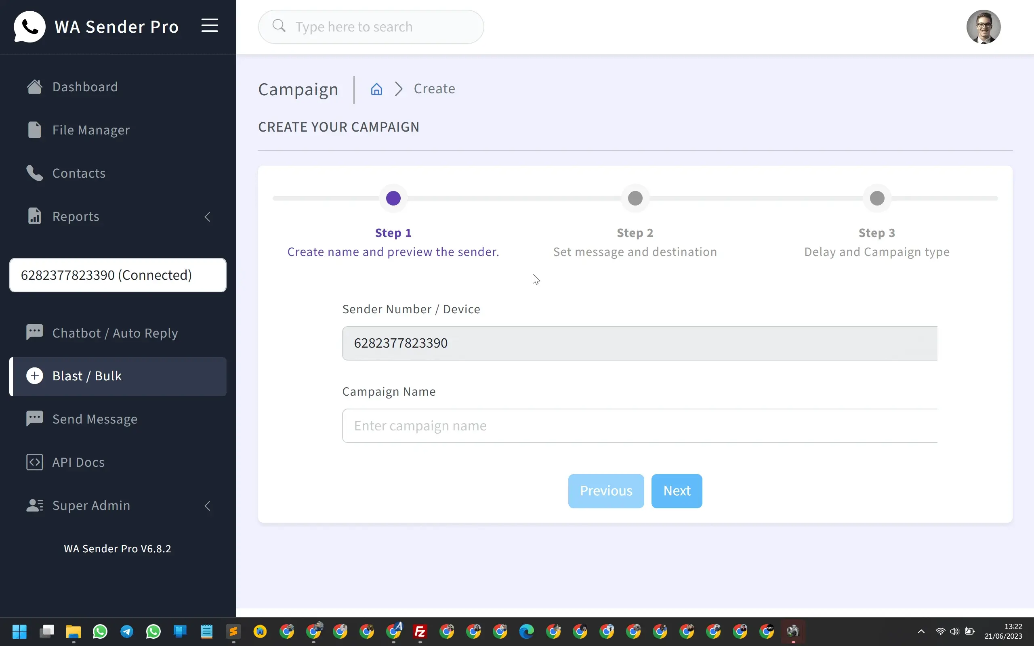Open Contacts using the phone icon
Image resolution: width=1034 pixels, height=646 pixels.
tap(79, 173)
